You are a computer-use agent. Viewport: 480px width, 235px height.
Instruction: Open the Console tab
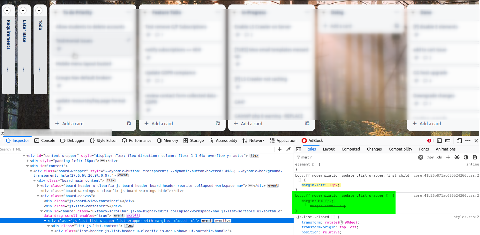pos(49,141)
